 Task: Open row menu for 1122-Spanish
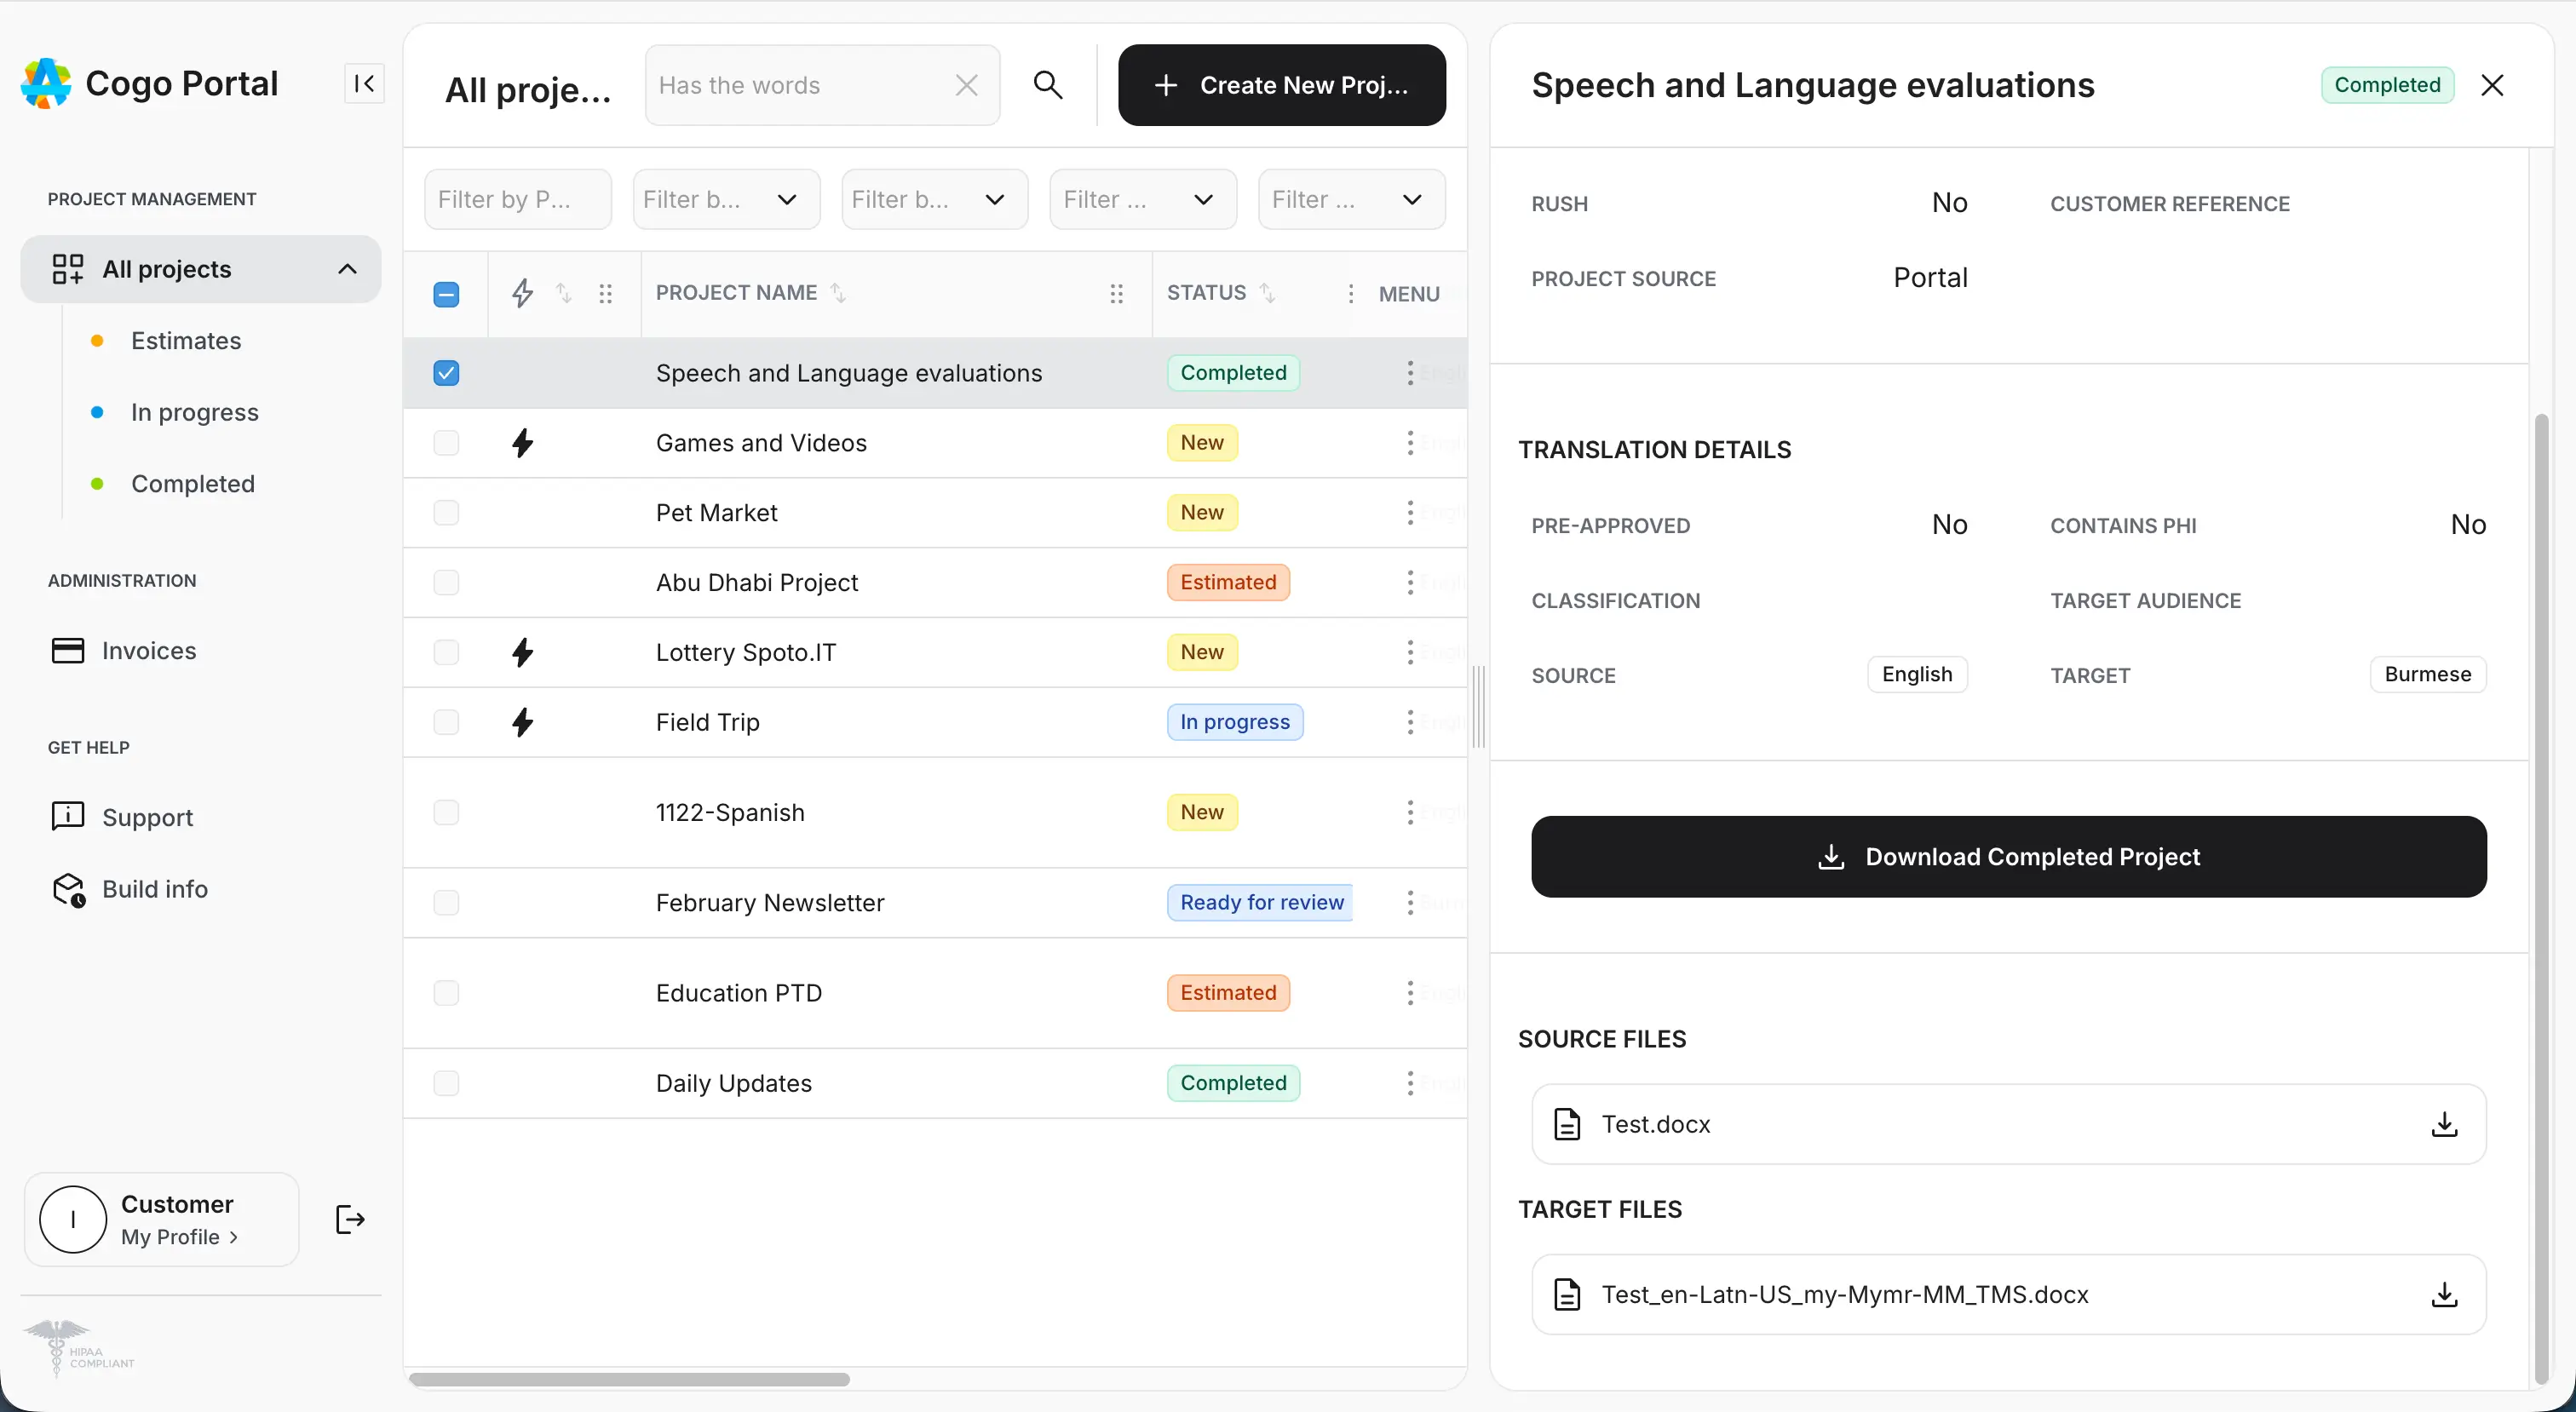click(x=1410, y=812)
